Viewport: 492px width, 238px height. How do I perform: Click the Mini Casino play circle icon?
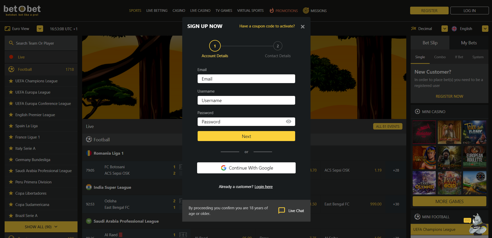point(417,112)
